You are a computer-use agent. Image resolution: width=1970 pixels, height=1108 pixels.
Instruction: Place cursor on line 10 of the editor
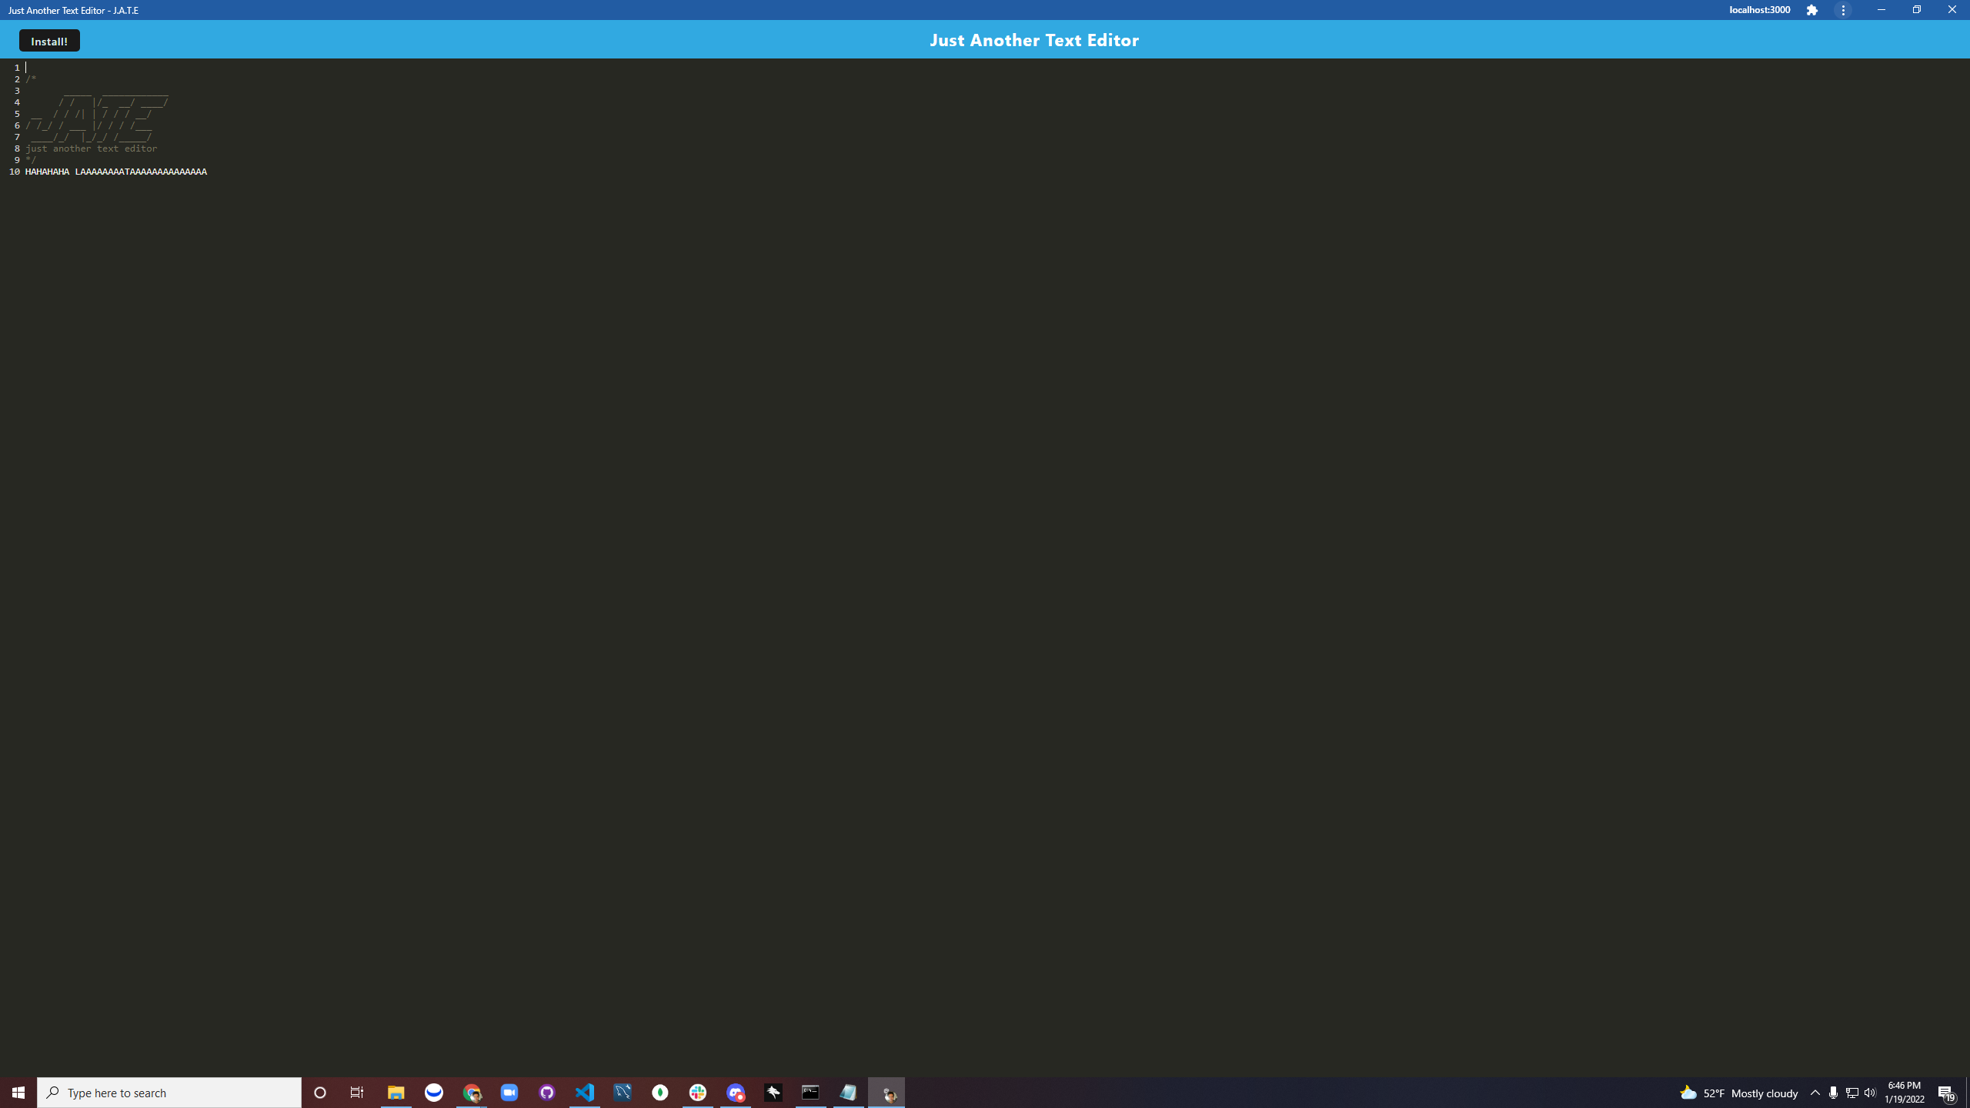115,172
